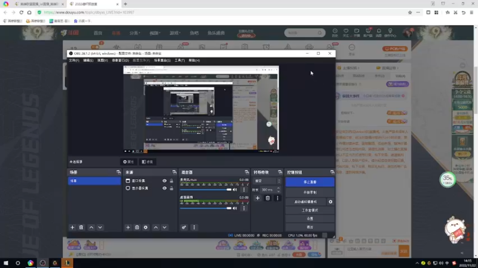Image resolution: width=478 pixels, height=268 pixels.
Task: Remove selected source using Sources trash icon
Action: click(x=137, y=228)
